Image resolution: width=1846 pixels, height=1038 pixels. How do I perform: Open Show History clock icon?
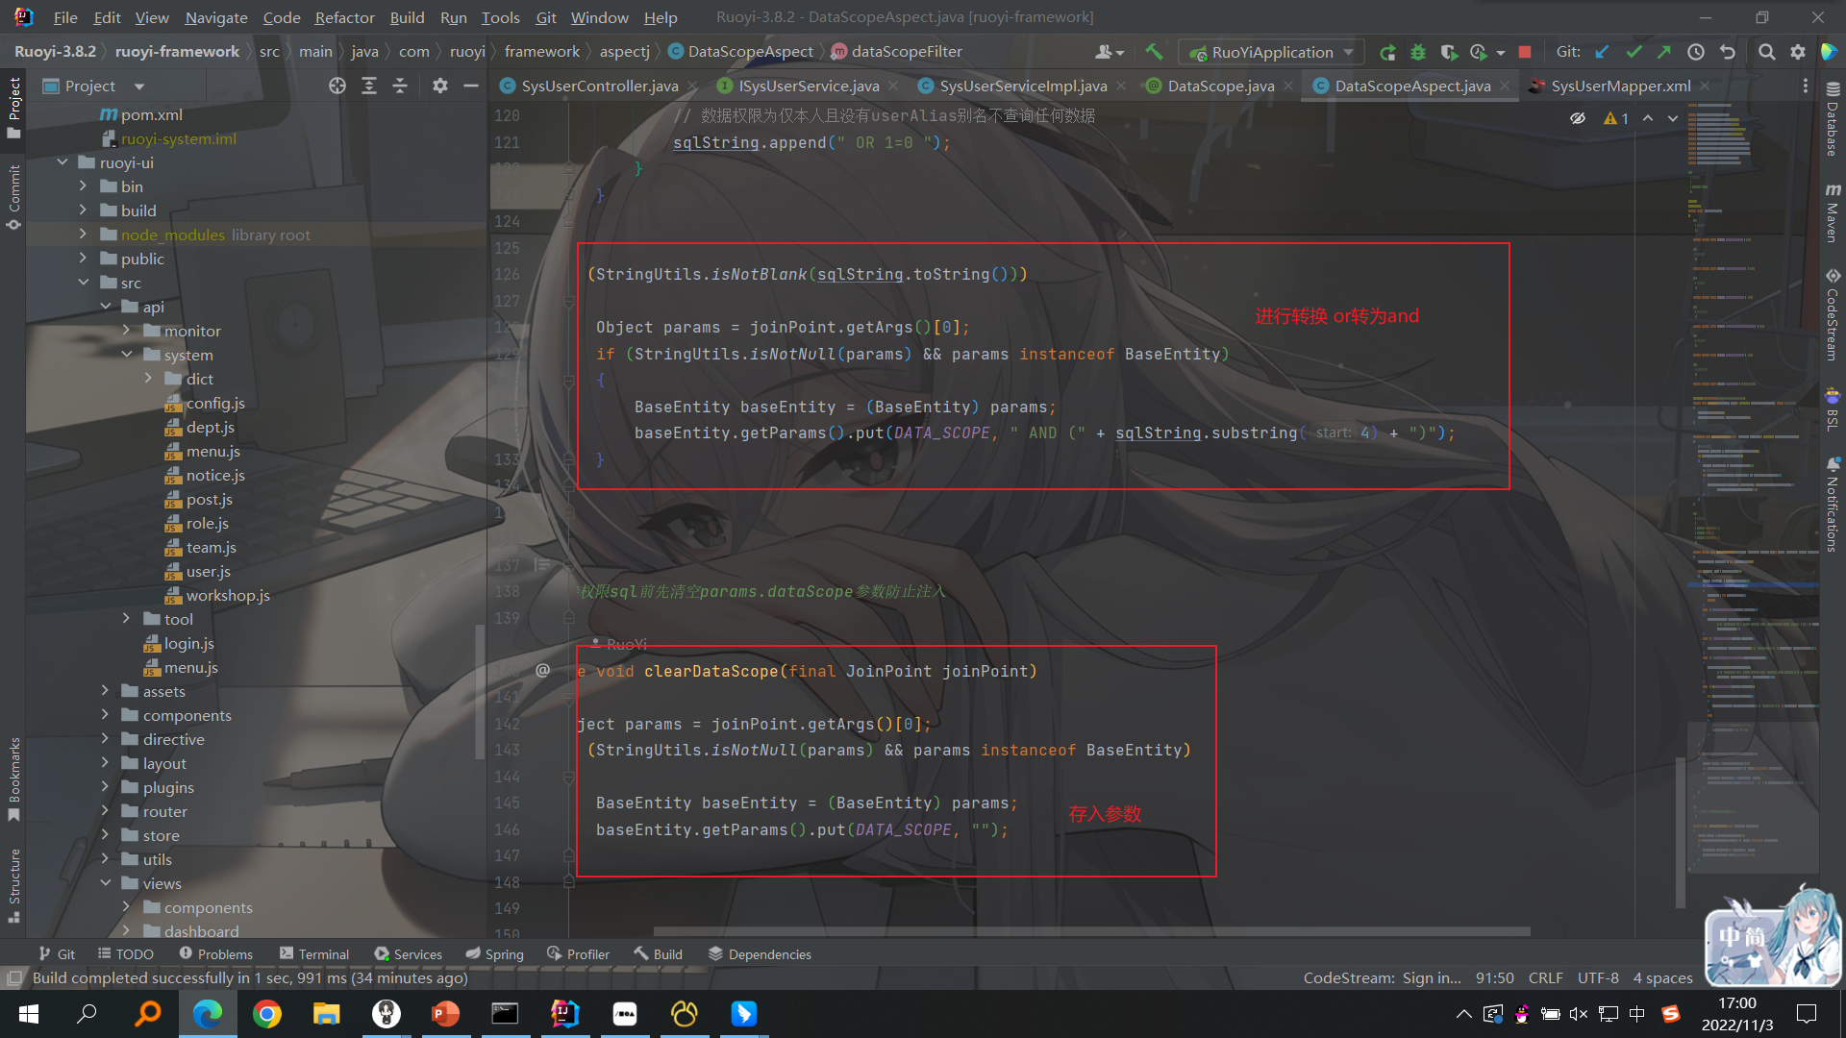tap(1696, 52)
